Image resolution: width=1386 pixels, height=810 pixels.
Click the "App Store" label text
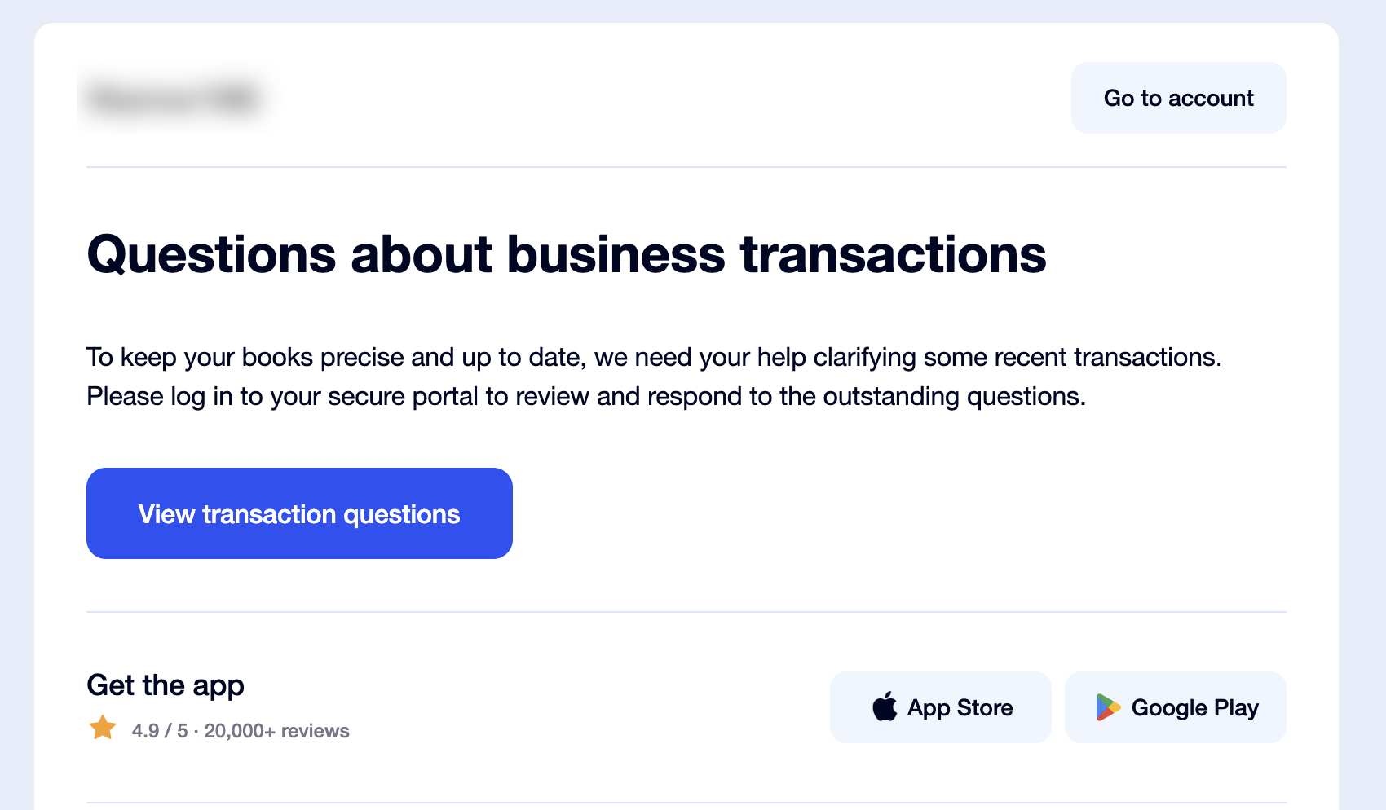click(960, 708)
